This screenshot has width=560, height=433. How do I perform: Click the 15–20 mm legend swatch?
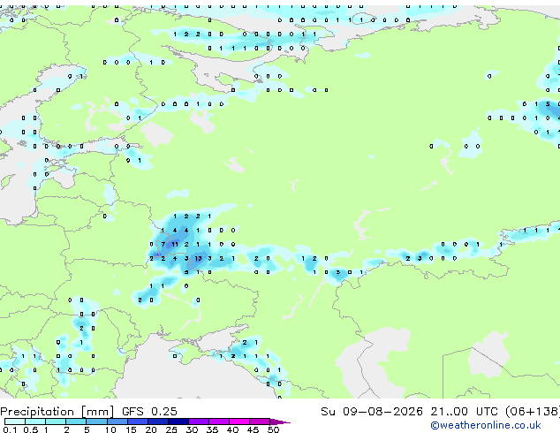tap(137, 422)
